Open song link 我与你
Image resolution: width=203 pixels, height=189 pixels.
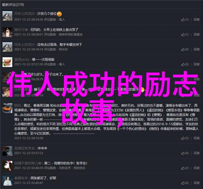pos(63,49)
